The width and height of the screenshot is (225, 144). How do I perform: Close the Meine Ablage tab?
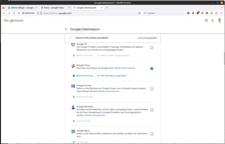point(37,8)
